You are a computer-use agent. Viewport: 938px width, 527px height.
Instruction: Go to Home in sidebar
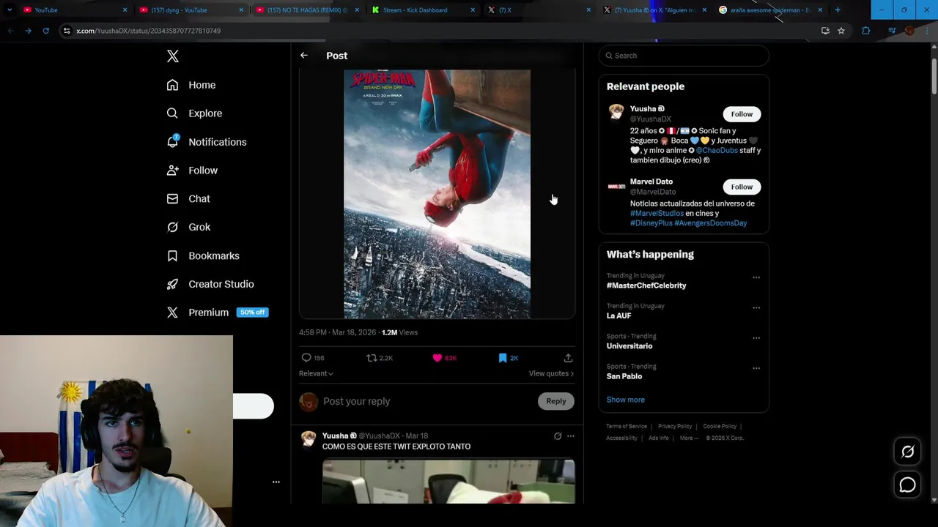191,85
